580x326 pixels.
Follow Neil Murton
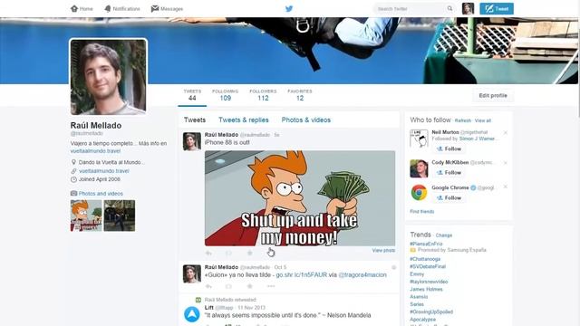[449, 149]
